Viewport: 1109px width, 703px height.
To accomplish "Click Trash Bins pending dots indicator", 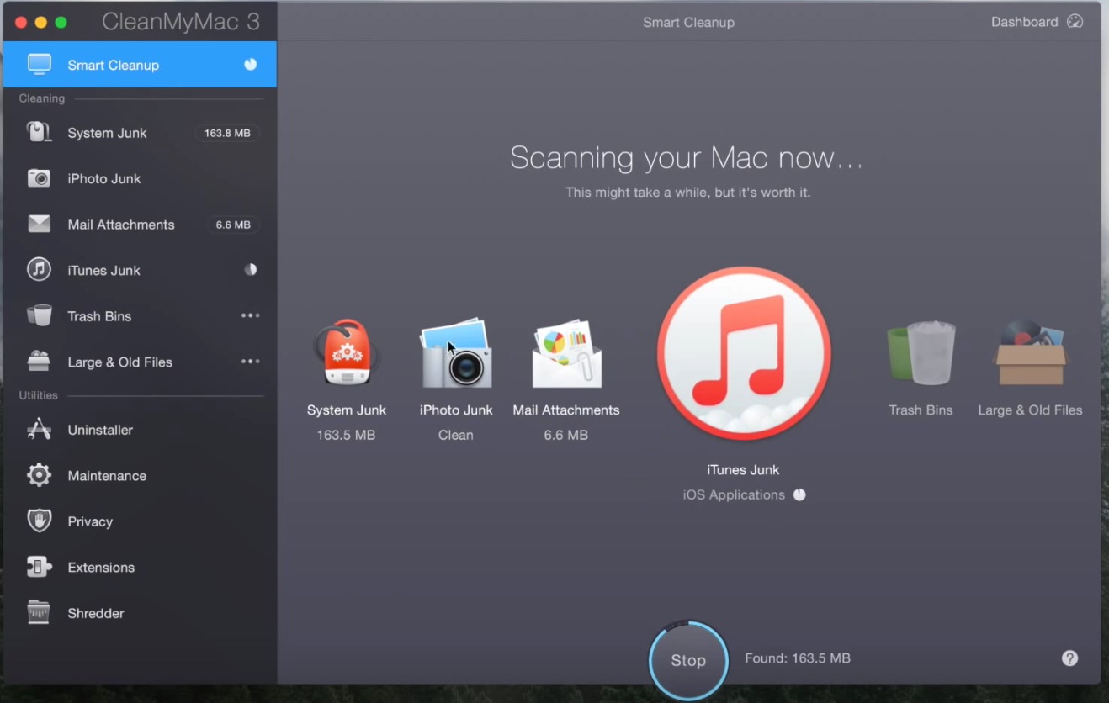I will coord(251,316).
